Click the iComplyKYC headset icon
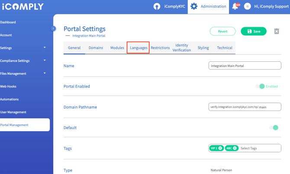The width and height of the screenshot is (290, 174). click(x=157, y=6)
